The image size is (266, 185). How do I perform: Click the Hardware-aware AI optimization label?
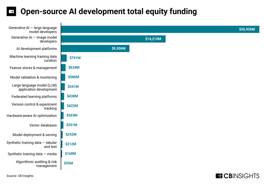(32, 116)
